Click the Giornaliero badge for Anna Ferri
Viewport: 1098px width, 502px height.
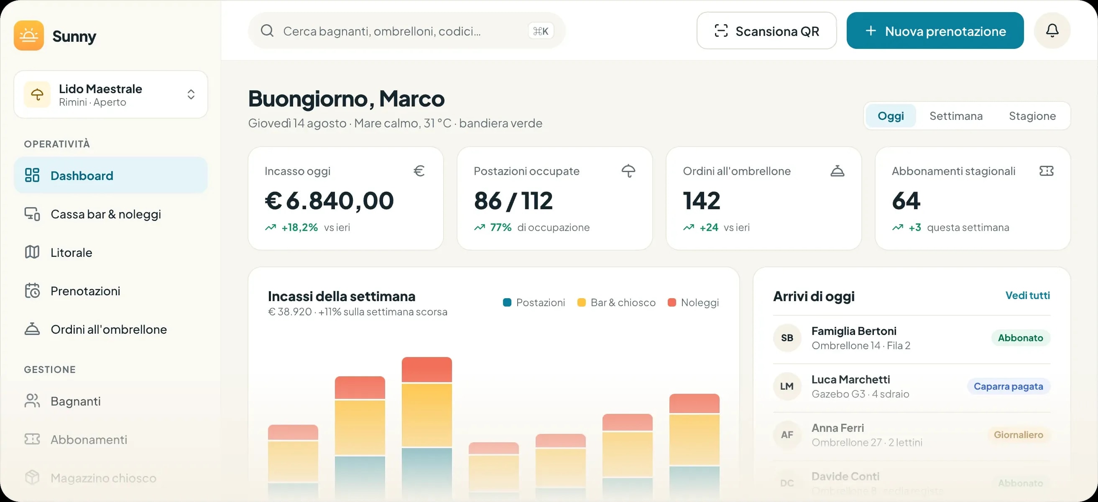pyautogui.click(x=1018, y=435)
